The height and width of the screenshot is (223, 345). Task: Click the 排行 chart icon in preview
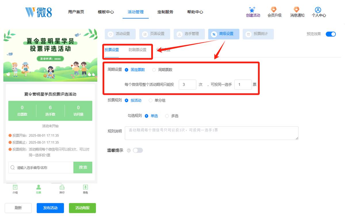(62, 187)
